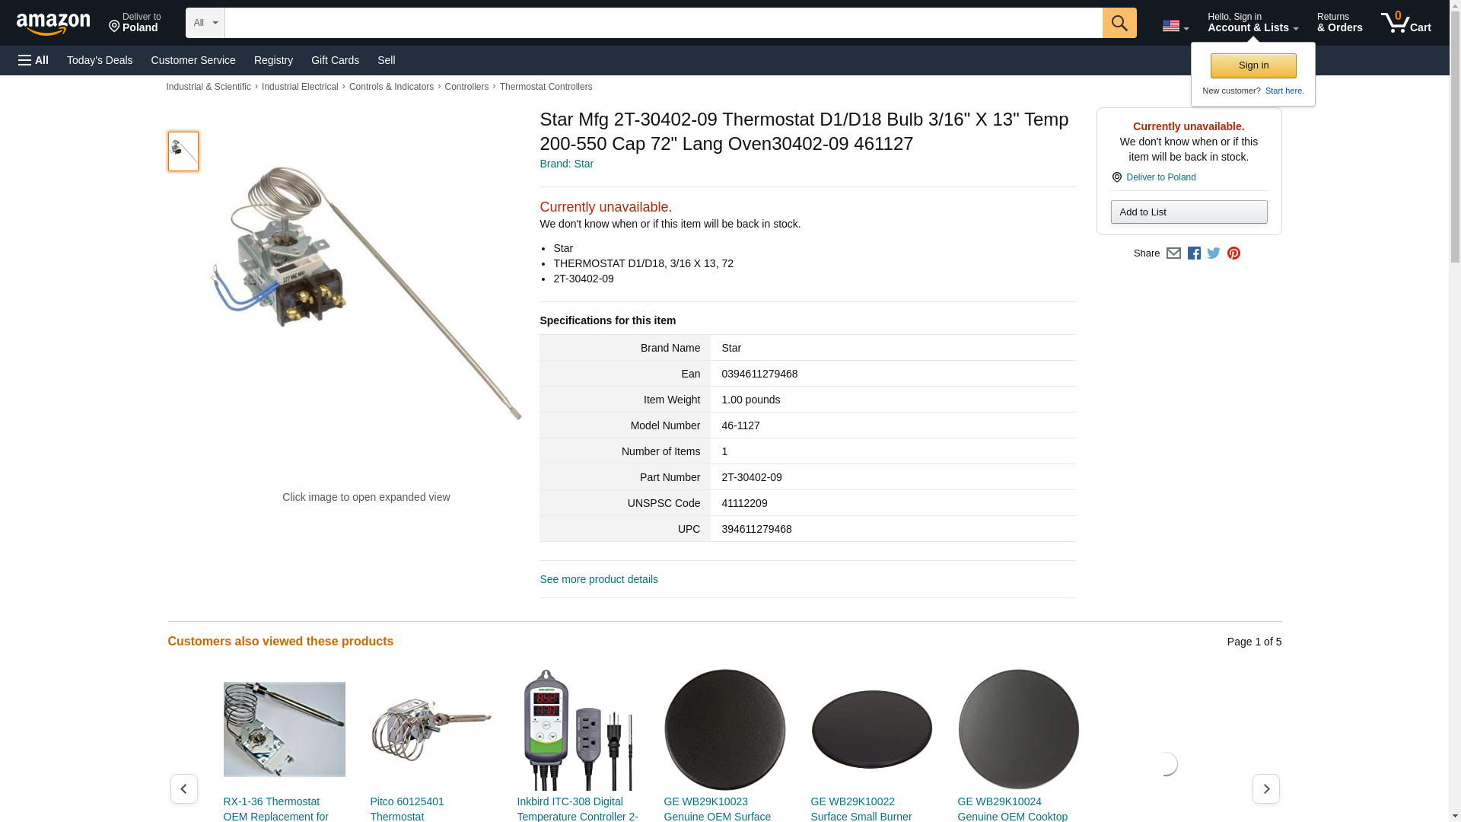Image resolution: width=1461 pixels, height=822 pixels.
Task: Share product via email icon
Action: click(1173, 253)
